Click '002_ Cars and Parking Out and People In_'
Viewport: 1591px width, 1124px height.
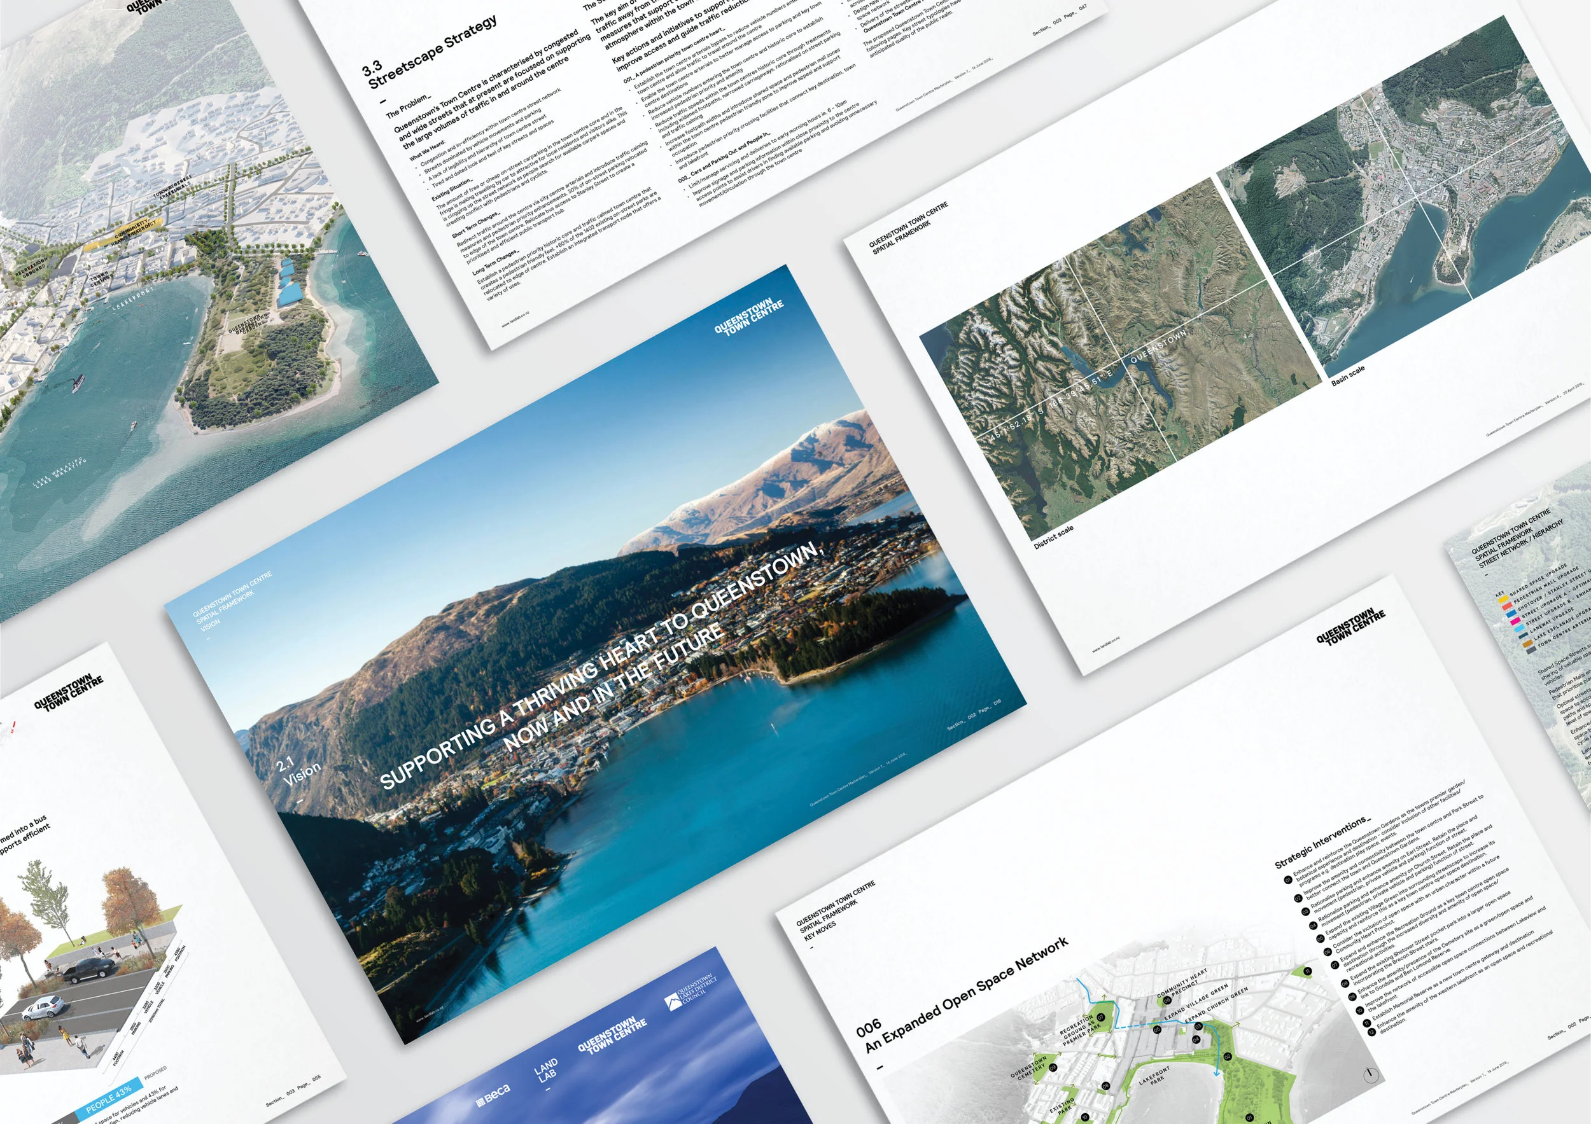click(x=724, y=158)
